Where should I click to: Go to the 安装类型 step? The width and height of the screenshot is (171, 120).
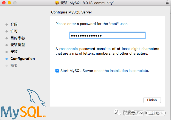tap(18, 45)
